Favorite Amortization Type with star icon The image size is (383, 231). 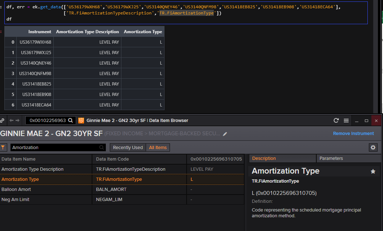pos(373,171)
